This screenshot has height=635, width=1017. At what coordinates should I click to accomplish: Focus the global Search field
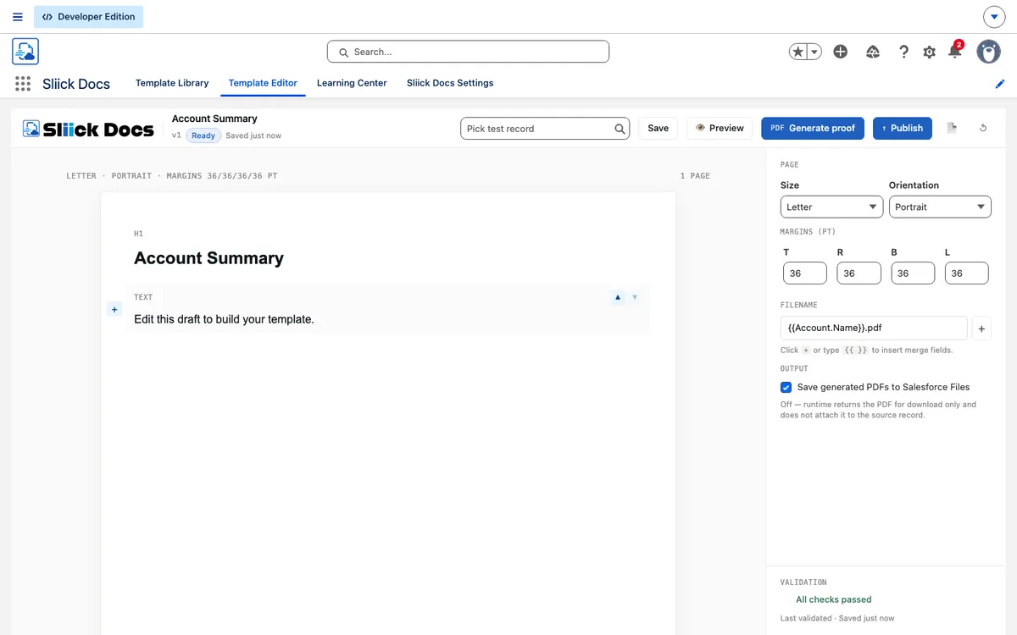[468, 52]
